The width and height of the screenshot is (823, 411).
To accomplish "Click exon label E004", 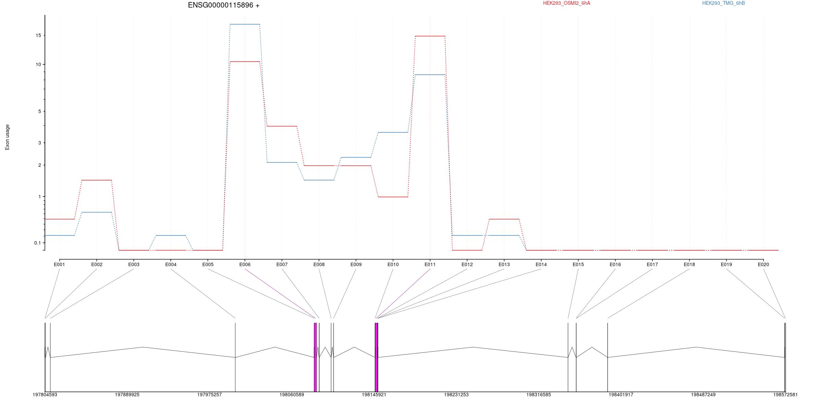I will [x=171, y=264].
